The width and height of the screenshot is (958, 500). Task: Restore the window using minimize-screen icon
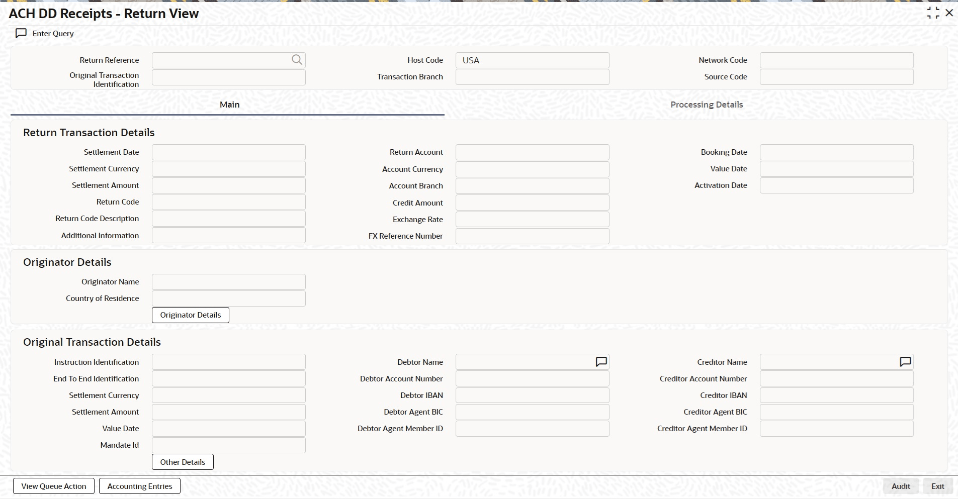click(933, 13)
